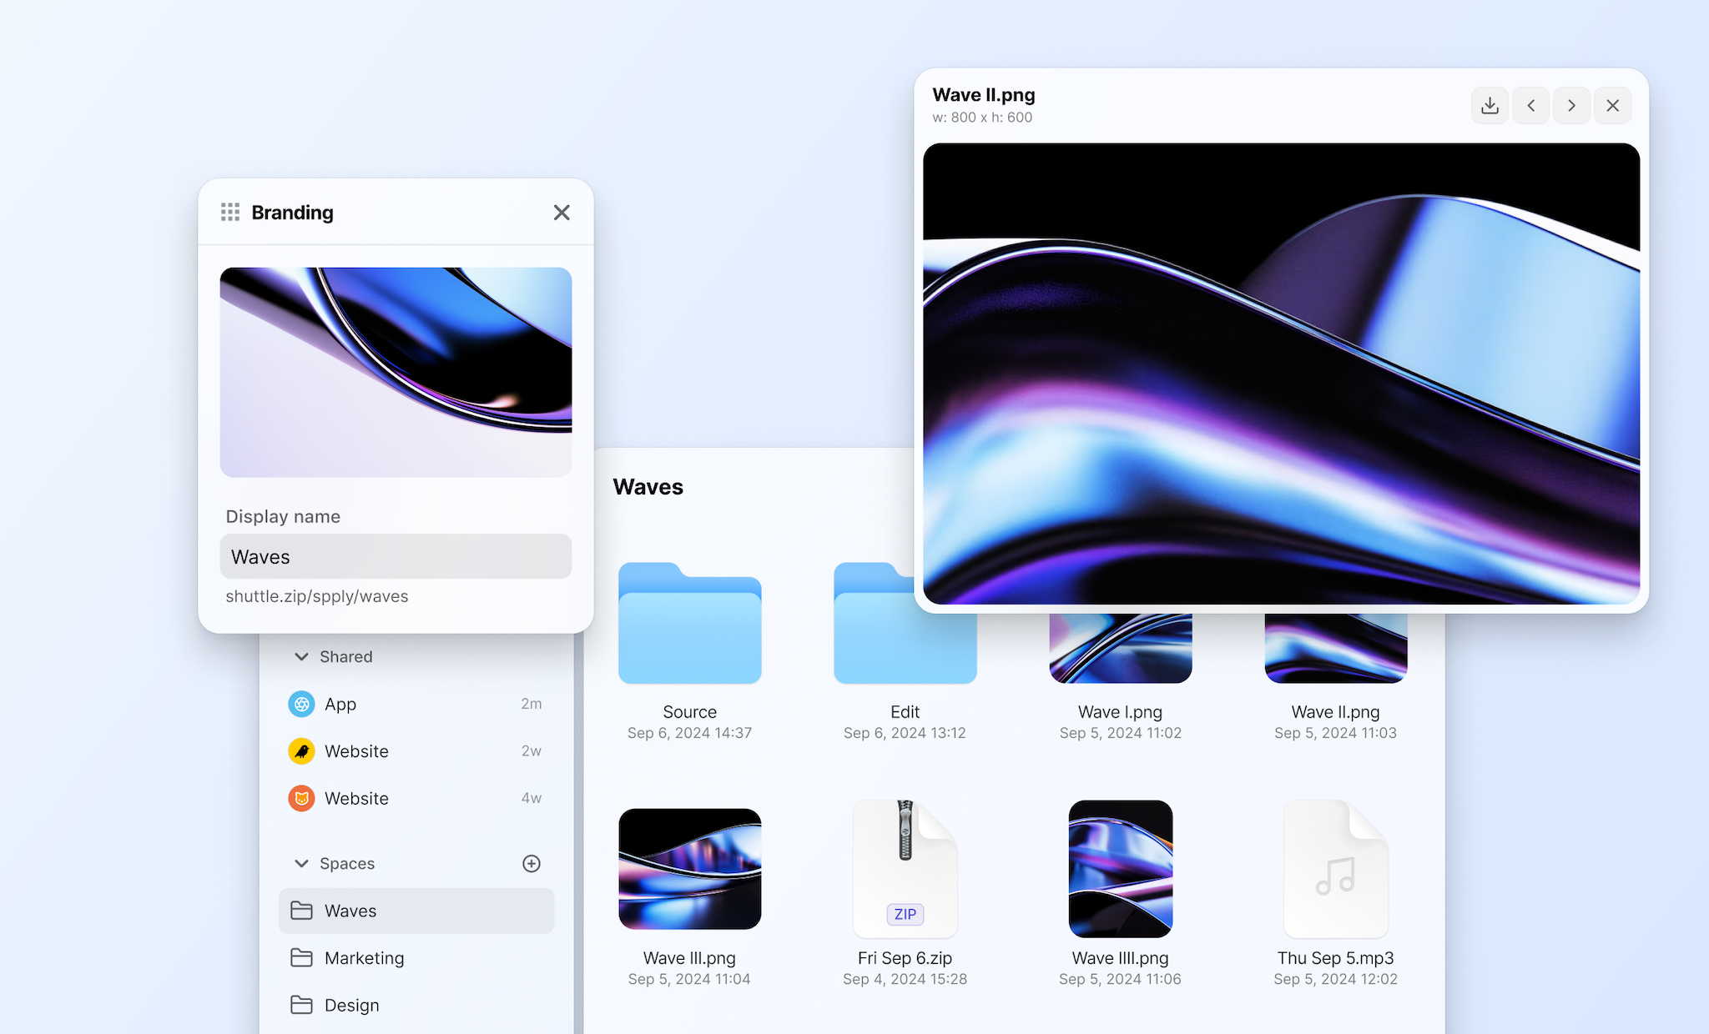Screen dimensions: 1709x1034
Task: Open the Fri Sep 6.zip file
Action: [x=905, y=869]
